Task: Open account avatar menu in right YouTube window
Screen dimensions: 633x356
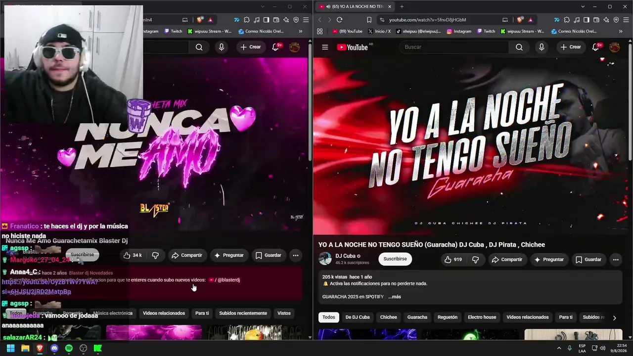Action: 615,47
